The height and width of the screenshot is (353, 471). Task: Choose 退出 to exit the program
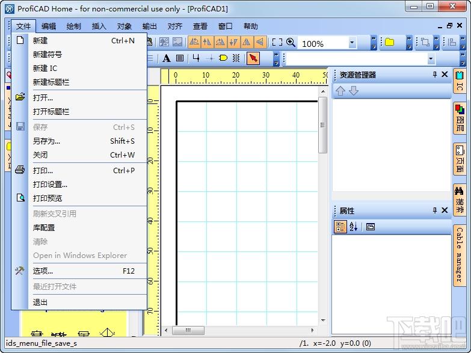[79, 302]
